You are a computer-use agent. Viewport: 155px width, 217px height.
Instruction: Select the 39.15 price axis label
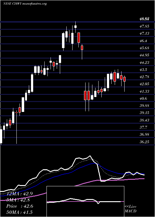pos(144,113)
